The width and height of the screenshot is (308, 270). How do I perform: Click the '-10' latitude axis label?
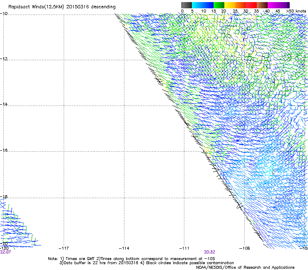[x=4, y=13]
